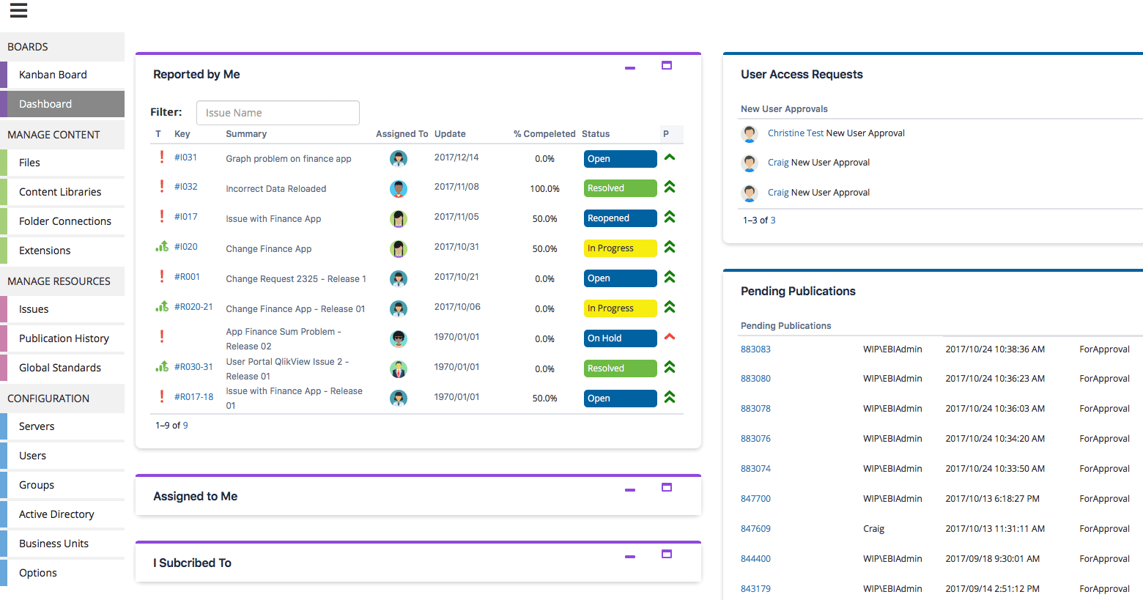Click the Resolved status badge for #I032

pyautogui.click(x=620, y=188)
